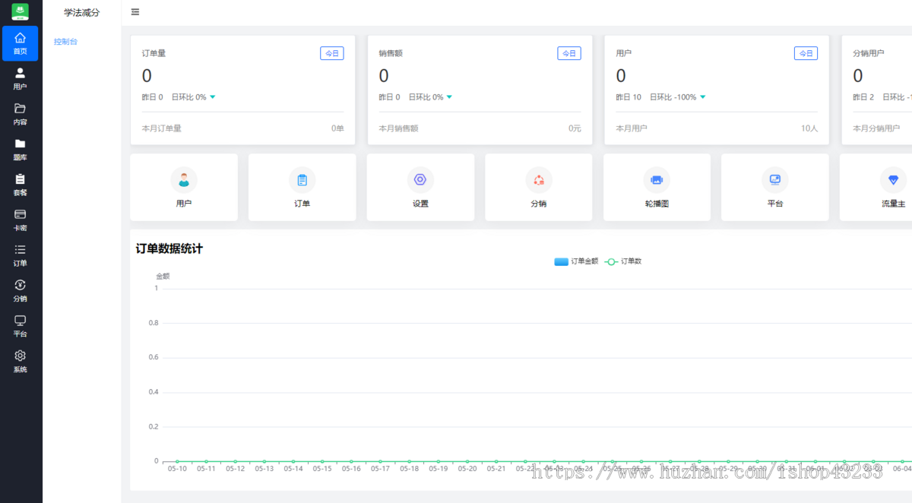Click the 10人 monthly user value
This screenshot has width=912, height=503.
click(809, 128)
